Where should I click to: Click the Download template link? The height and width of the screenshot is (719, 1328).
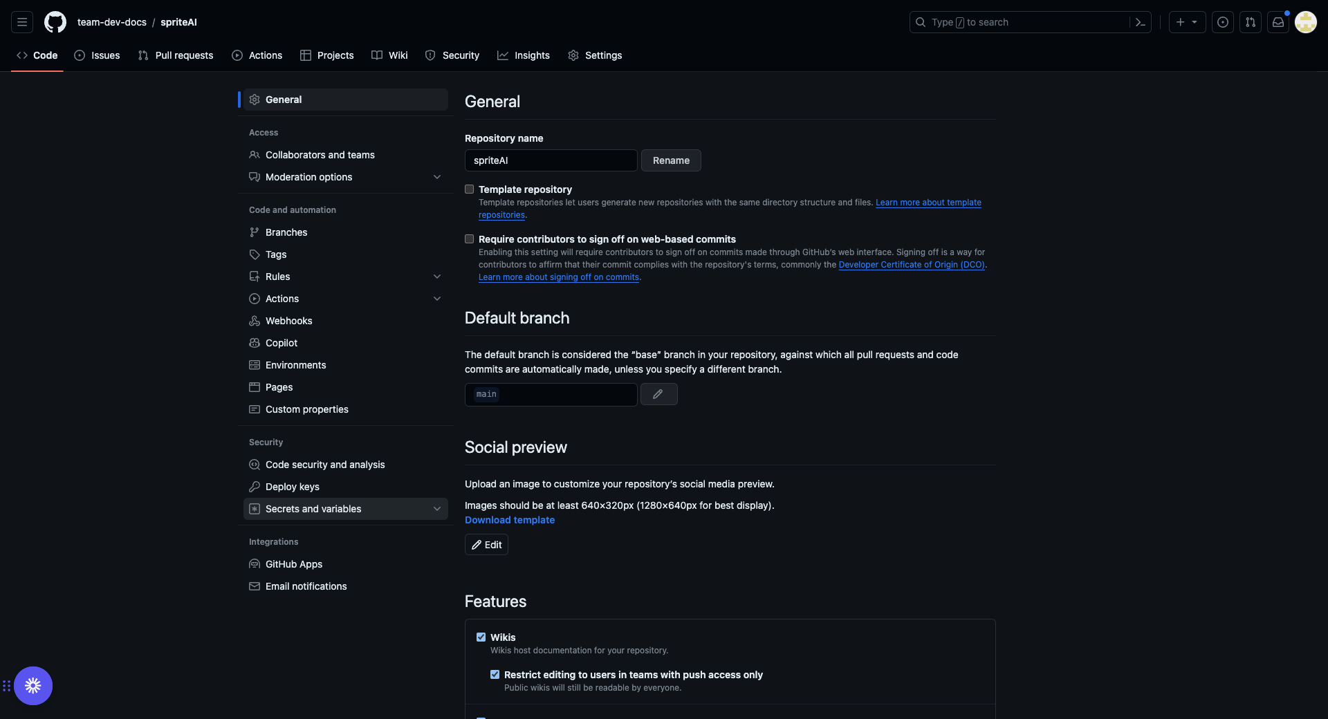coord(510,520)
